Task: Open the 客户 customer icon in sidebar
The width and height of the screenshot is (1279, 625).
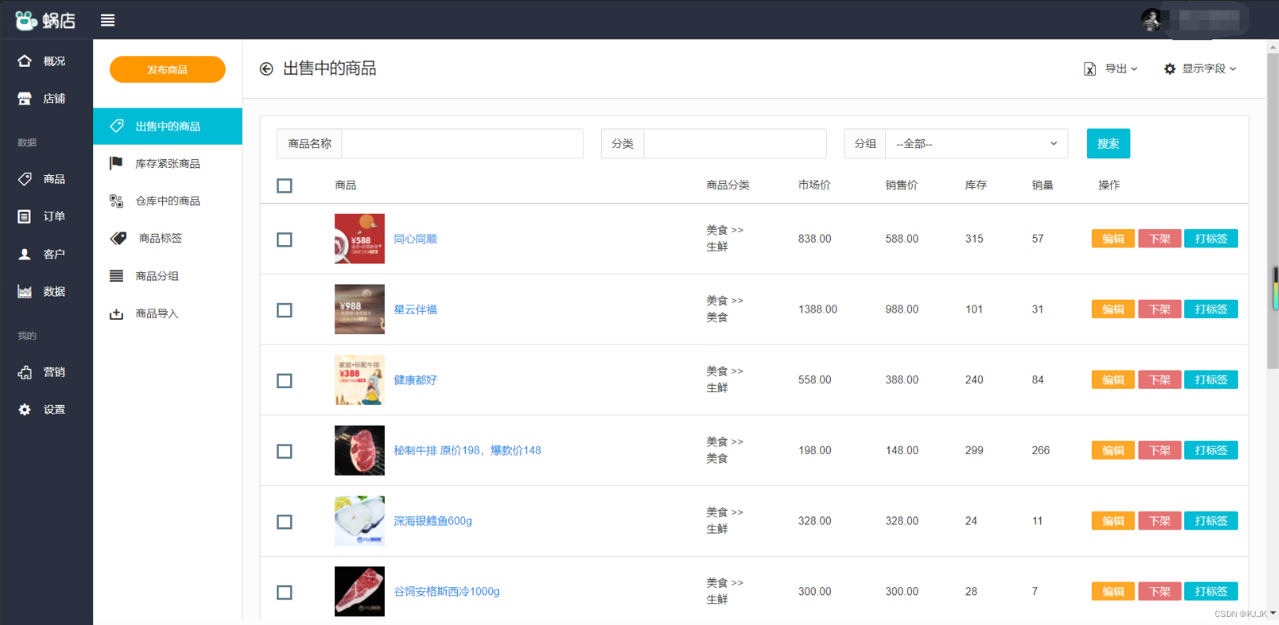Action: [25, 254]
